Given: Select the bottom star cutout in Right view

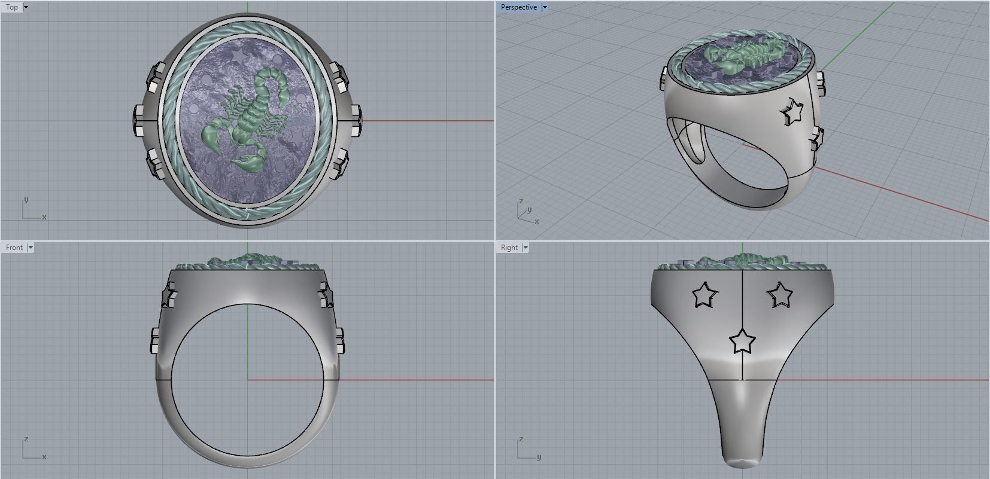Looking at the screenshot, I should tap(742, 341).
